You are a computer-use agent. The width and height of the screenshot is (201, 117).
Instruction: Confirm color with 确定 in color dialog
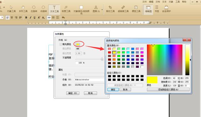point(113,90)
